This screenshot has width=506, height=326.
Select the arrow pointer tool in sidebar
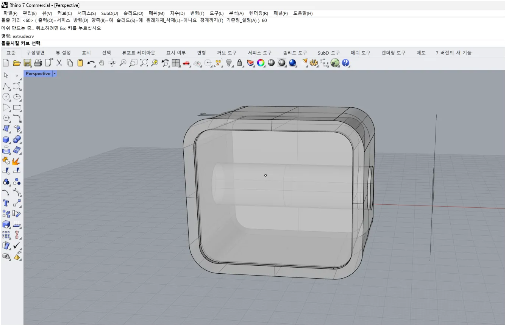click(x=6, y=75)
